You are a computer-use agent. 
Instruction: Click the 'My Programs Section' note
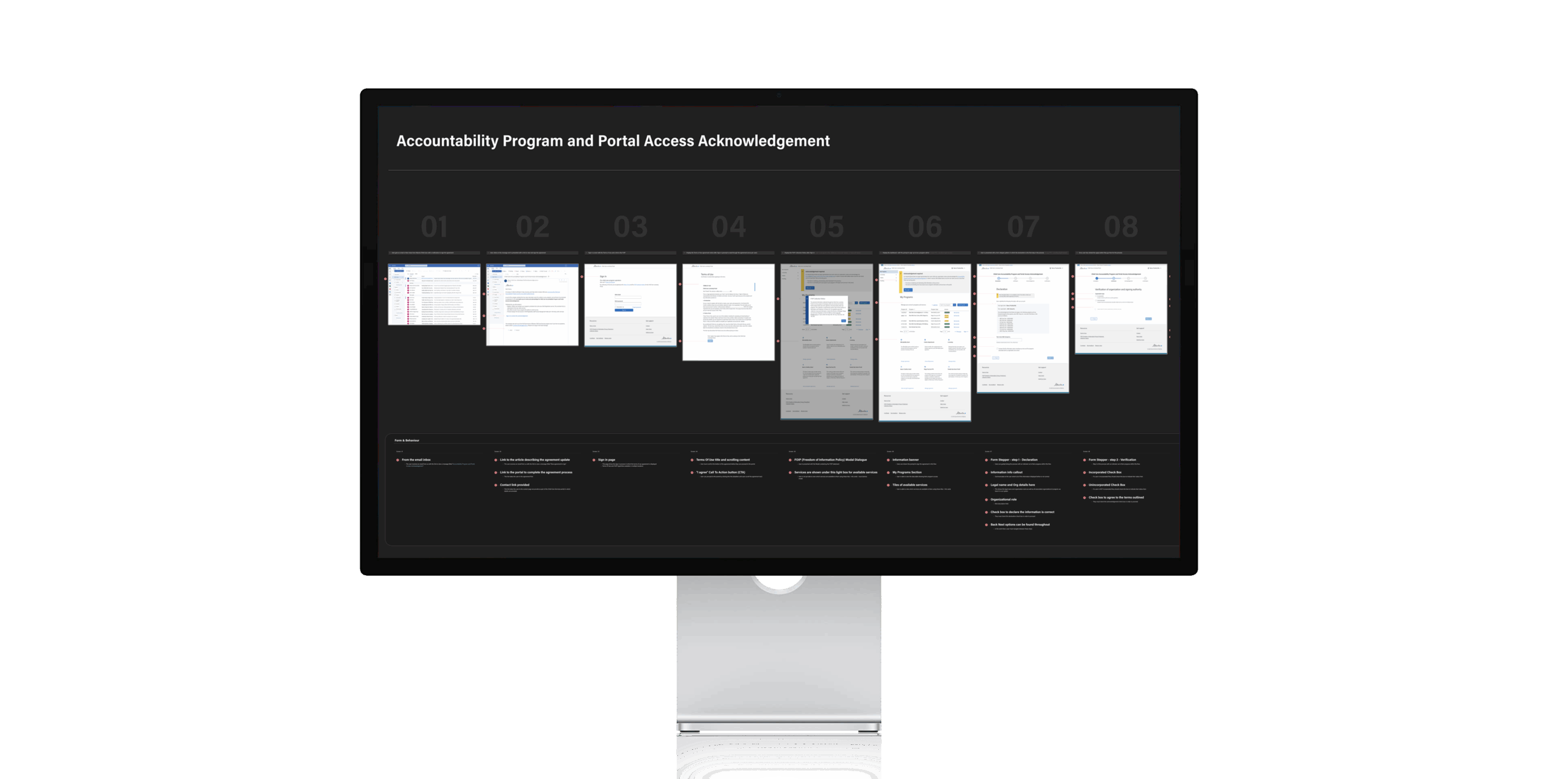[907, 472]
